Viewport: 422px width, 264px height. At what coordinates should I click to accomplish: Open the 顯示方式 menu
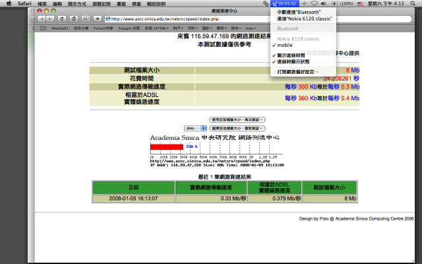[77, 4]
